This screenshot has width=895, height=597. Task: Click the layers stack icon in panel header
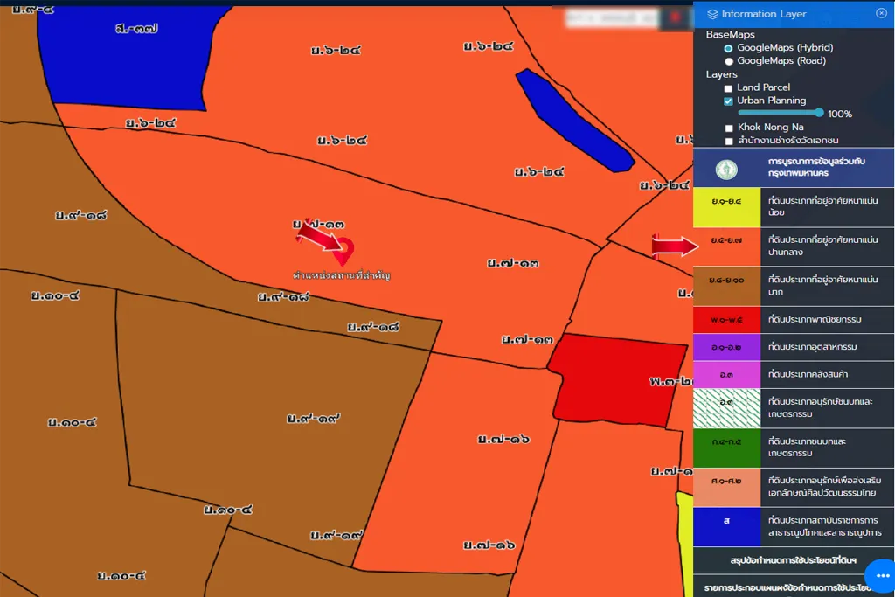click(712, 14)
